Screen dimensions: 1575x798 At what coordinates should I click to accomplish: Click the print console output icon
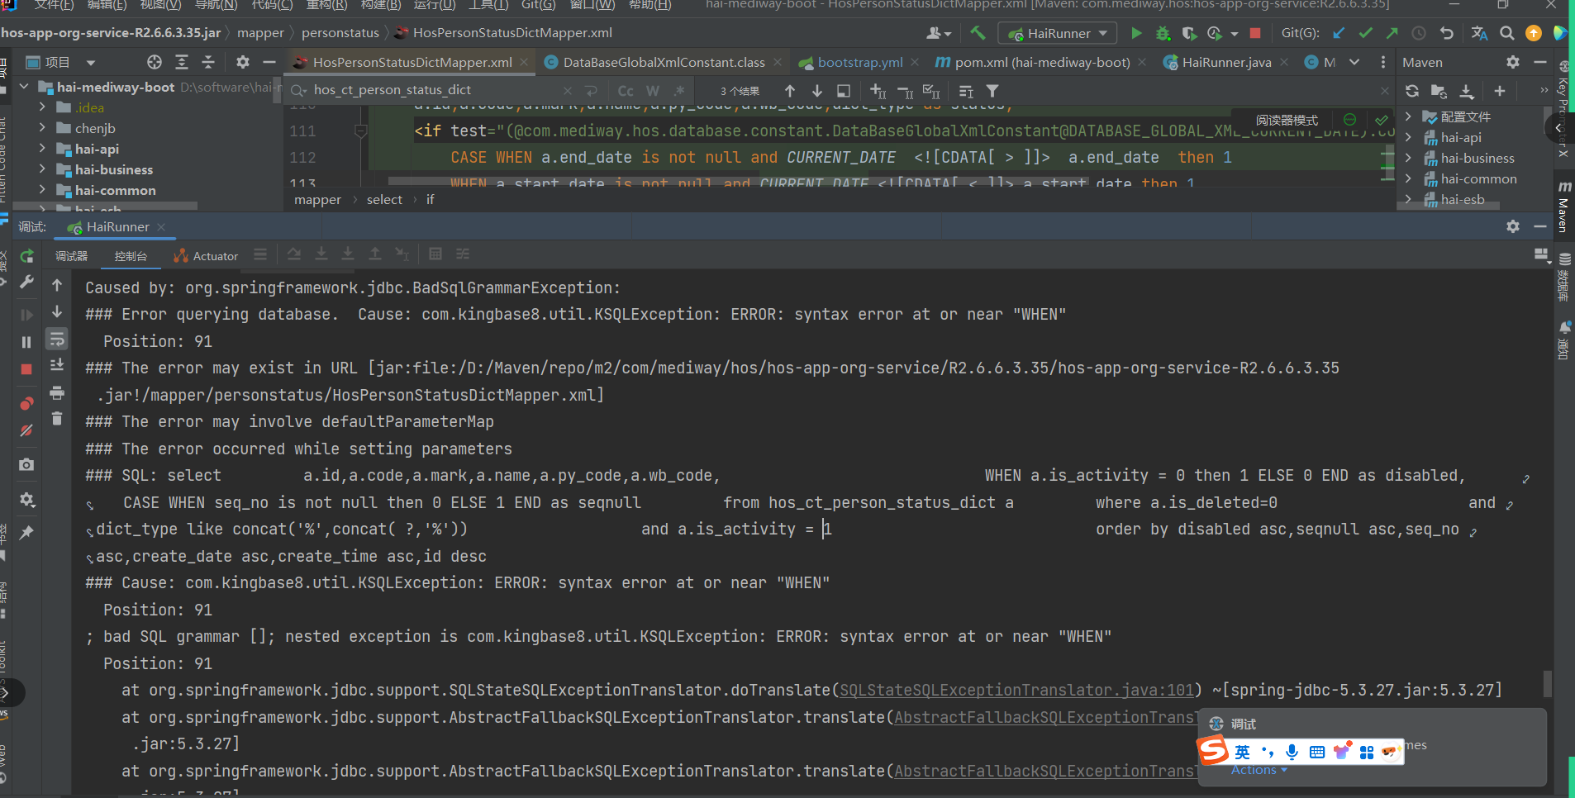pyautogui.click(x=57, y=392)
